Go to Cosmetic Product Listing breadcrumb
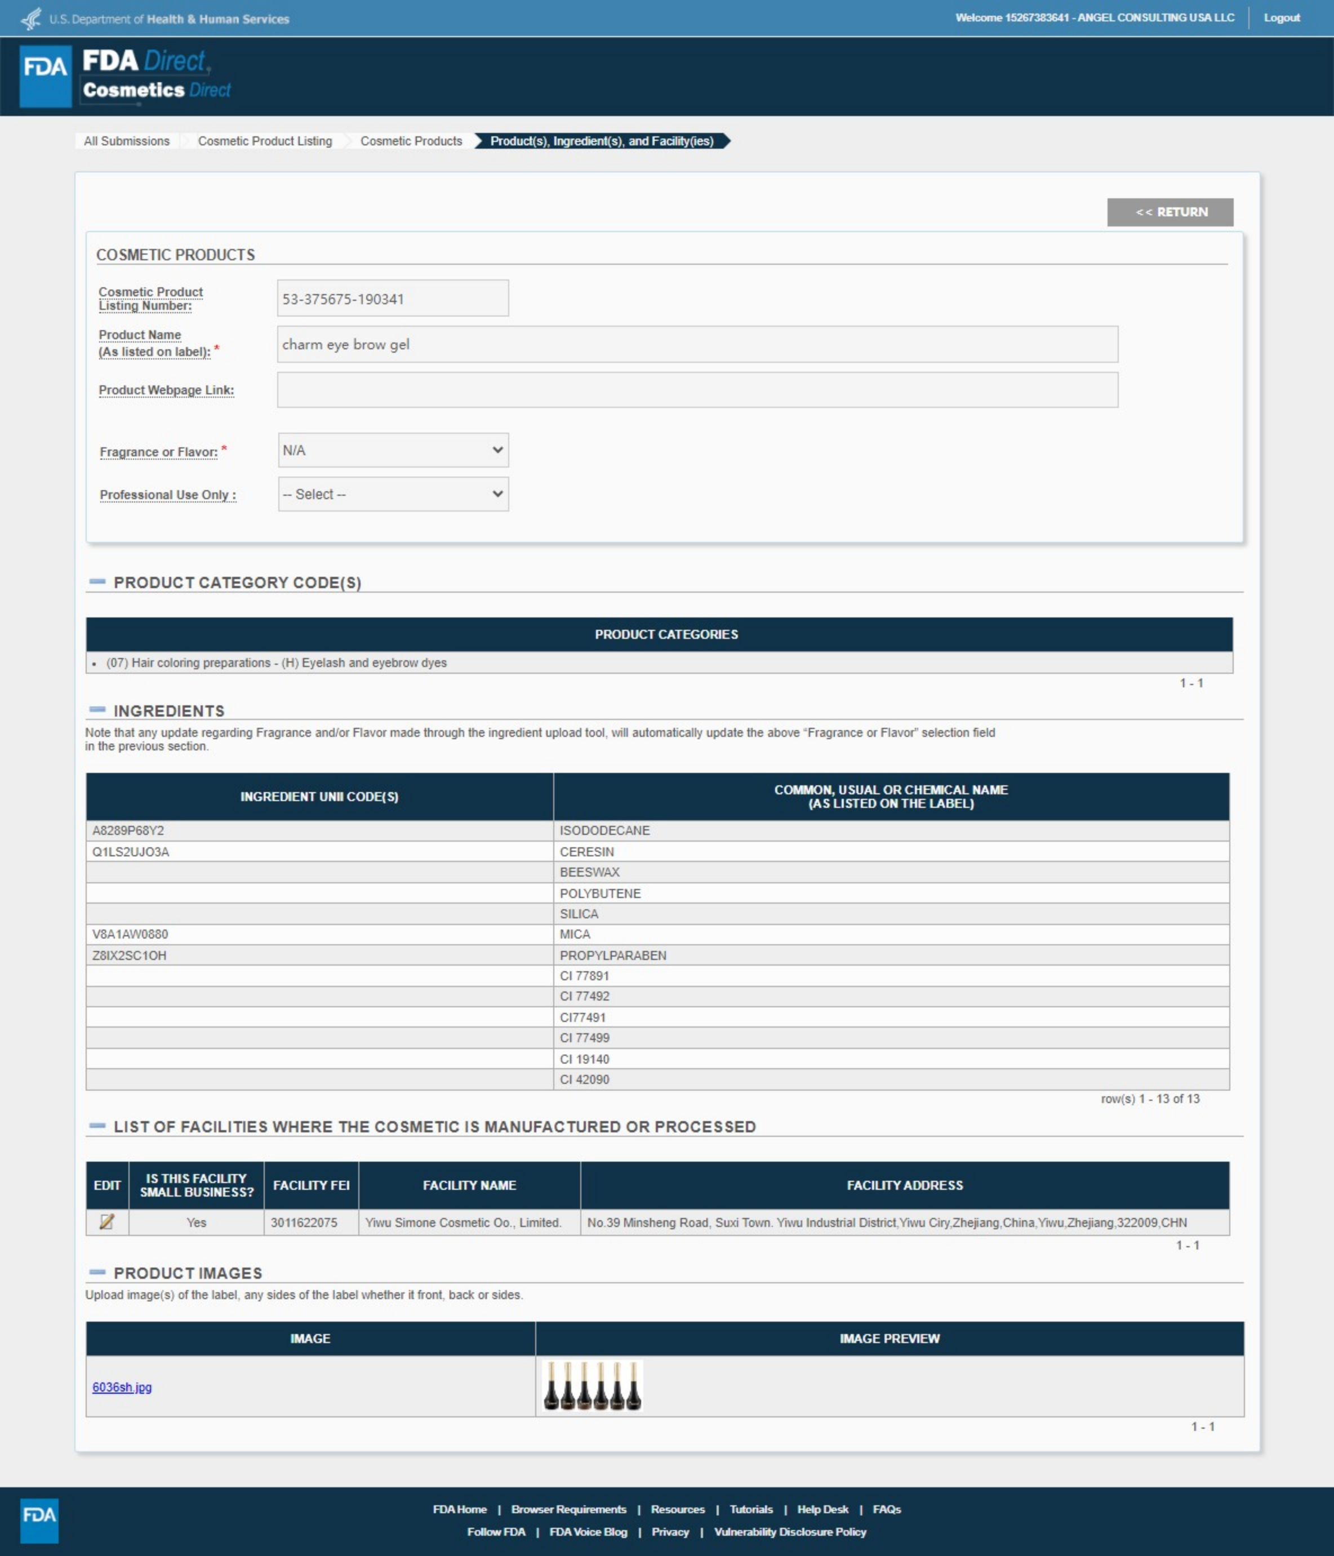The width and height of the screenshot is (1334, 1556). pyautogui.click(x=264, y=141)
